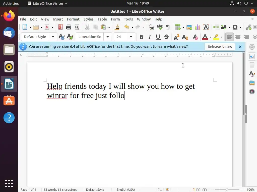The image size is (257, 192).
Task: Align text right
Action: pos(246,37)
